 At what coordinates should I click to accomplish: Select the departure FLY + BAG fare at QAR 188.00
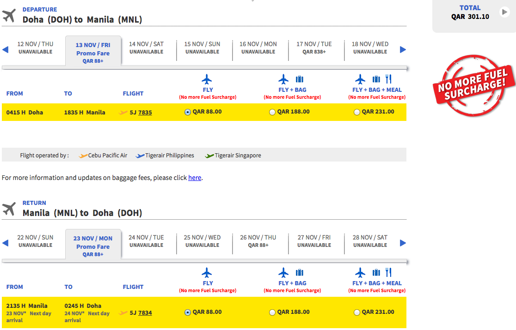click(x=272, y=112)
